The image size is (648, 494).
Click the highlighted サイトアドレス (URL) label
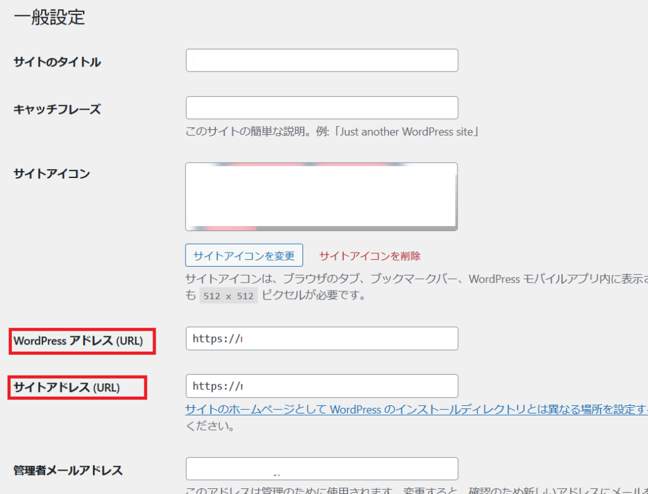pos(66,388)
